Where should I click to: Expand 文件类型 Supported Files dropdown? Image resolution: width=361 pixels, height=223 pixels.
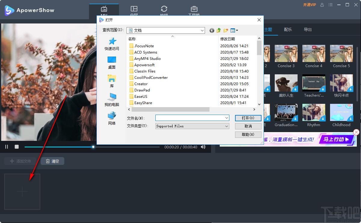(227, 126)
